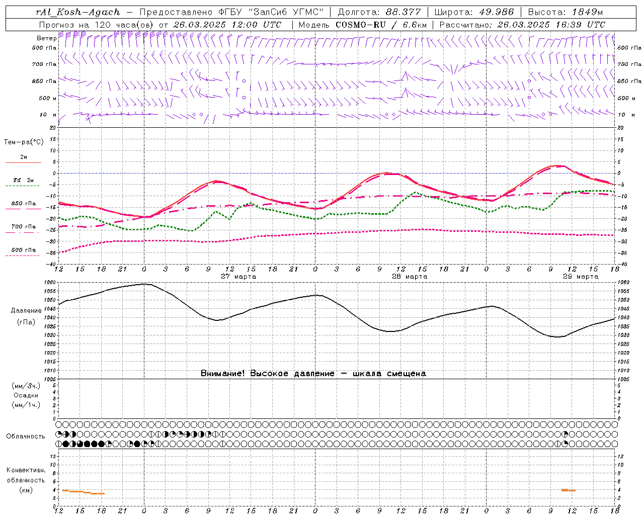This screenshot has height=515, width=644.
Task: Click the calculated time 26.03.2025 16:39 UTC
Action: [551, 25]
